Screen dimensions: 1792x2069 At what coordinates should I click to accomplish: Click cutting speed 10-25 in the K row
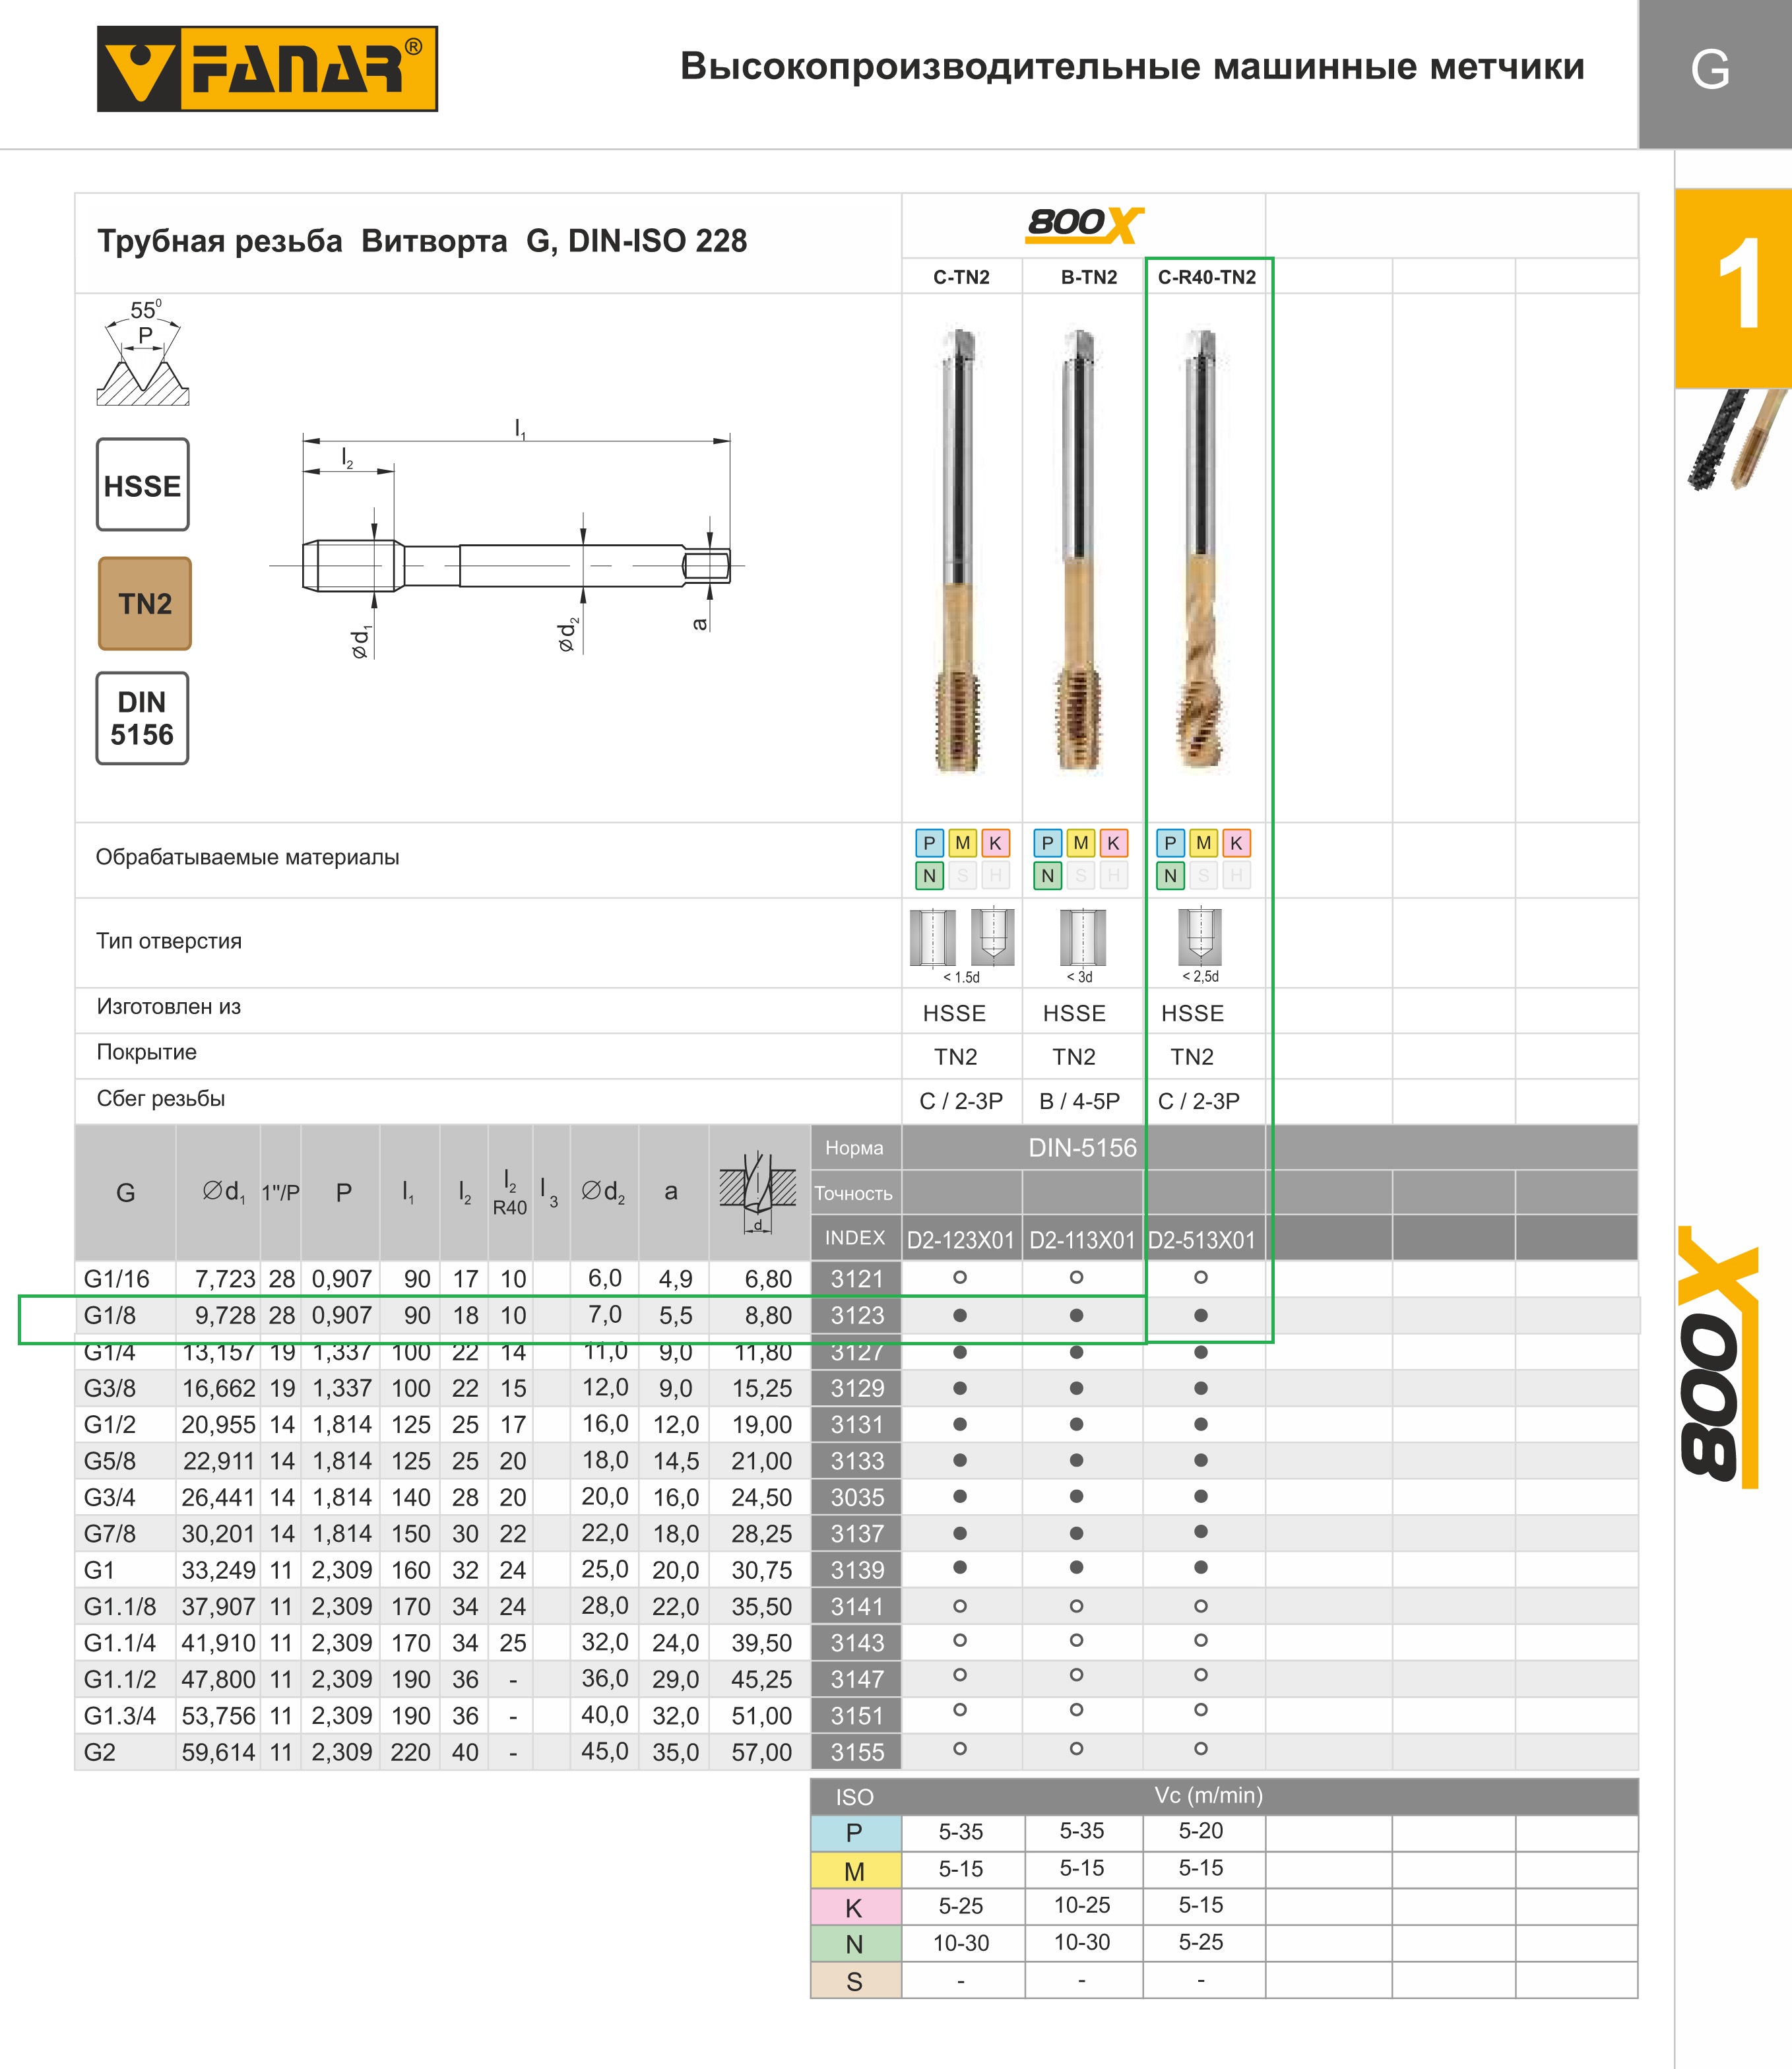point(1082,1905)
